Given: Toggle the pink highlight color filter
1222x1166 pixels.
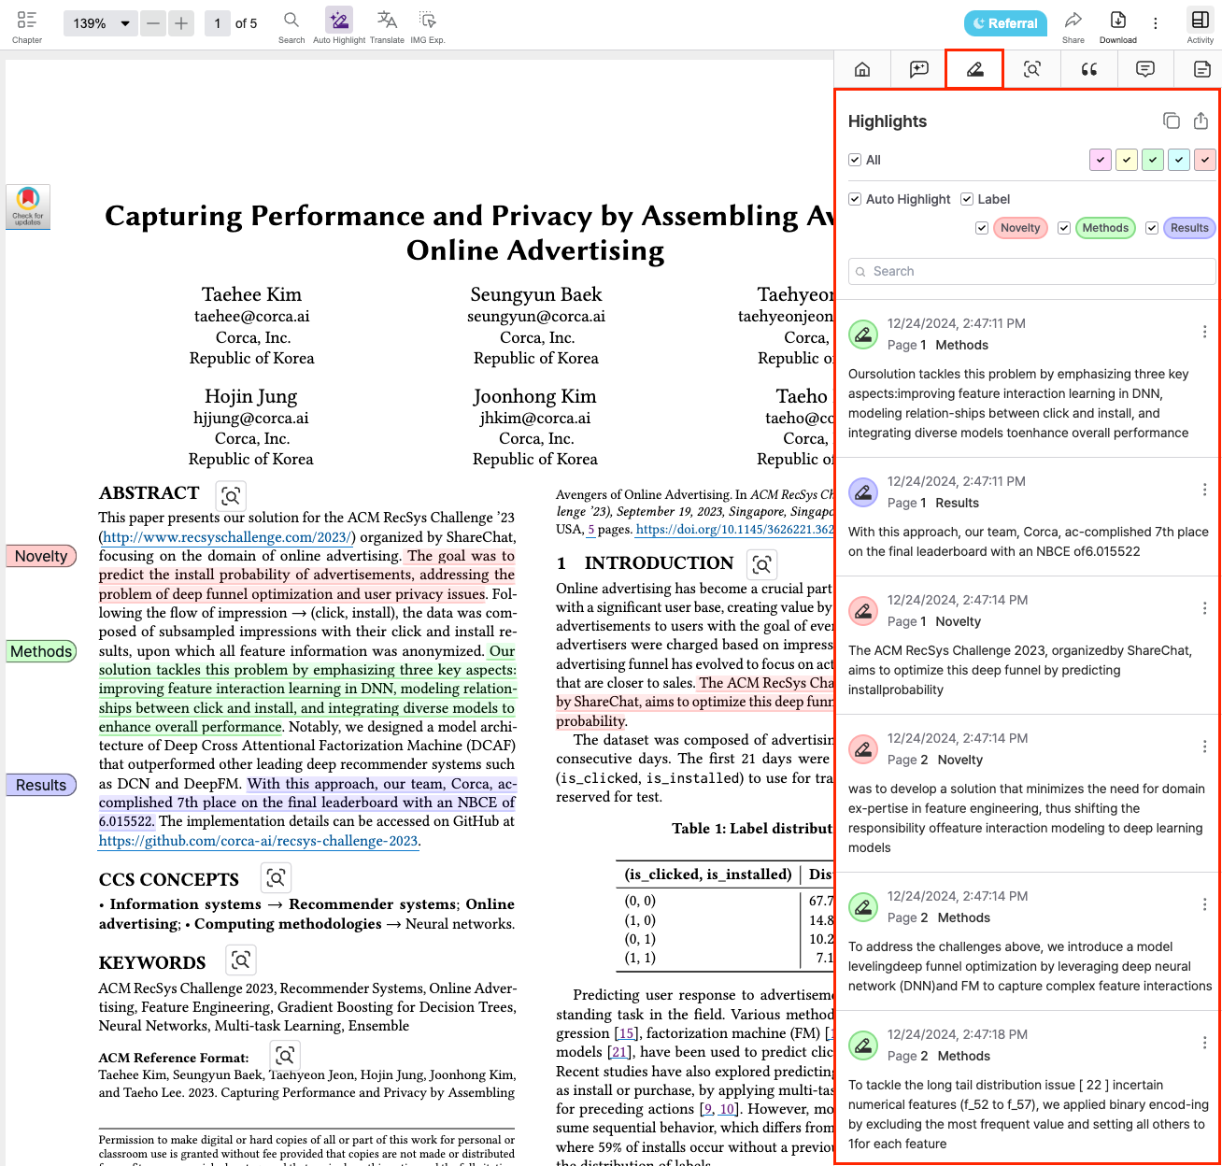Looking at the screenshot, I should pyautogui.click(x=1101, y=160).
